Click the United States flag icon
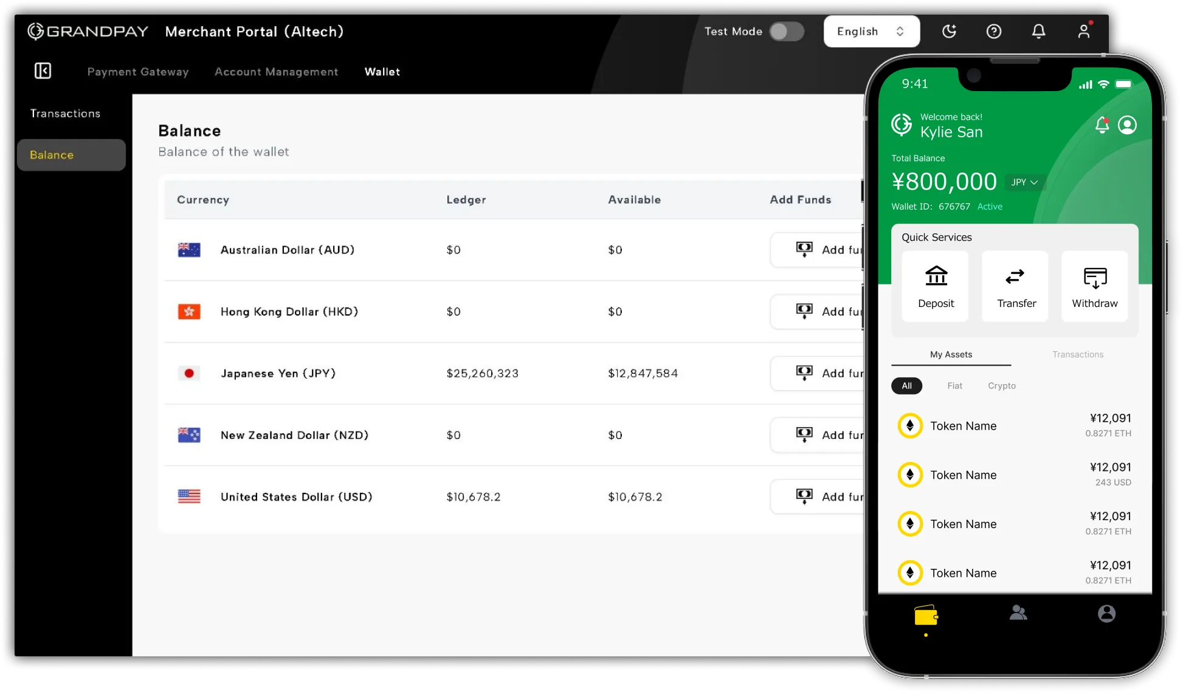 (189, 496)
